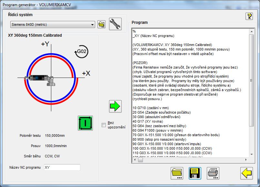Click the '(rychlosti posuvu.)' line

coord(147,99)
